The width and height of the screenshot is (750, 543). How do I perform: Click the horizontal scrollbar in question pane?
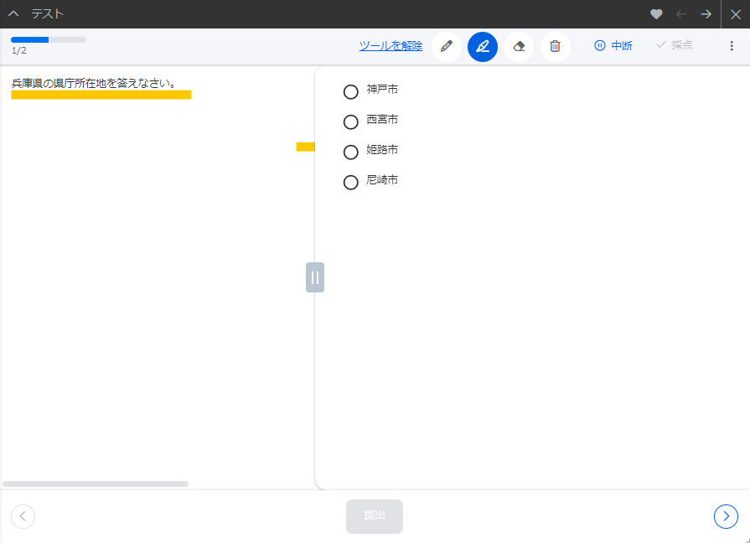pos(96,484)
